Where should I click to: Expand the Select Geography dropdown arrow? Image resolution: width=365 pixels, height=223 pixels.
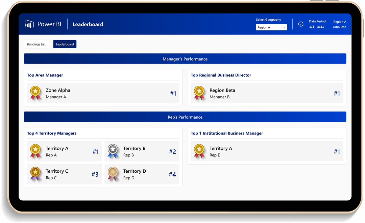coord(284,27)
